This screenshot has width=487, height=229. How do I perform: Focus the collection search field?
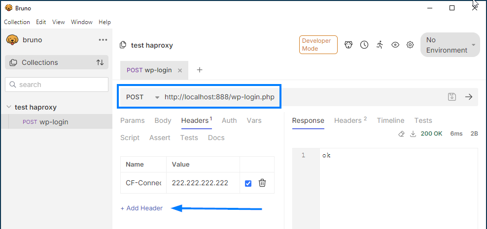57,85
